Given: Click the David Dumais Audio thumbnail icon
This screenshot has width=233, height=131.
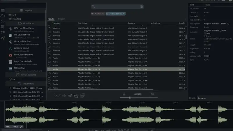Looking at the screenshot, I should pyautogui.click(x=10, y=62).
